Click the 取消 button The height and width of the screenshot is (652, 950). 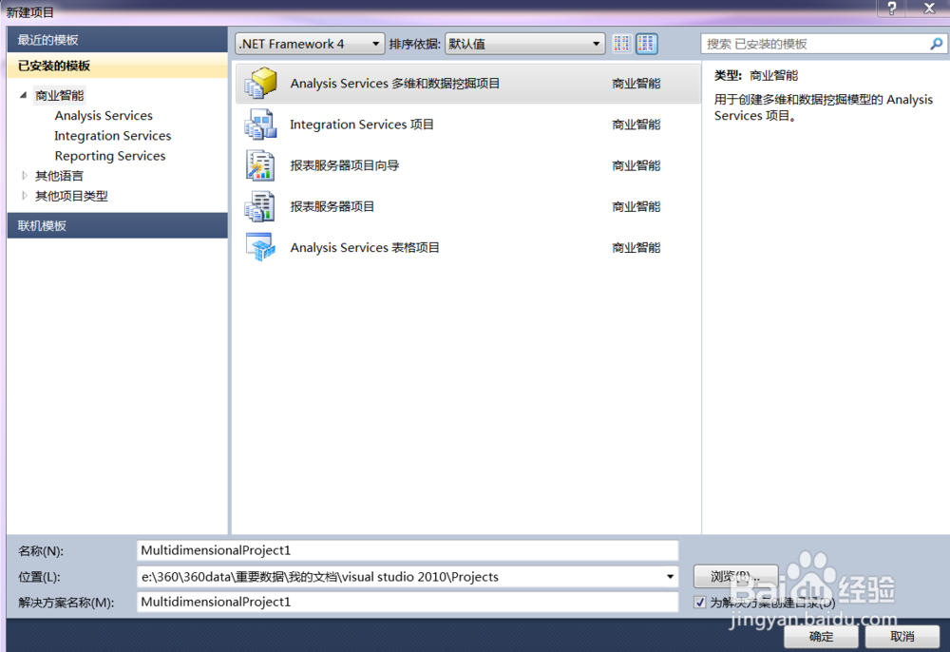(902, 637)
